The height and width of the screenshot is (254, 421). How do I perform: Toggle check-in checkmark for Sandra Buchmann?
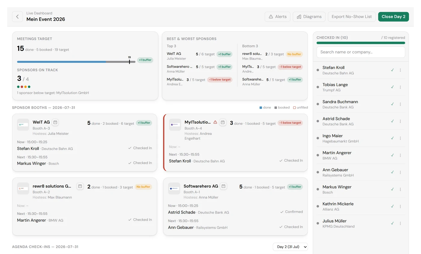click(x=392, y=104)
